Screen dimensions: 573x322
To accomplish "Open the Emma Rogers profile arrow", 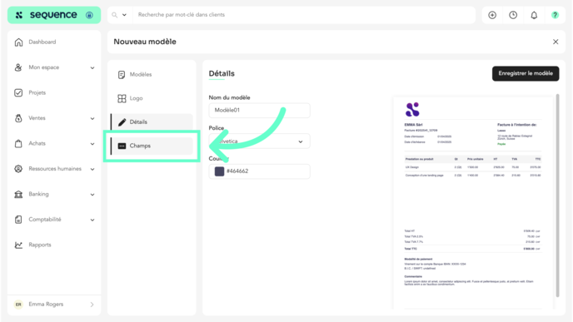I will point(92,305).
